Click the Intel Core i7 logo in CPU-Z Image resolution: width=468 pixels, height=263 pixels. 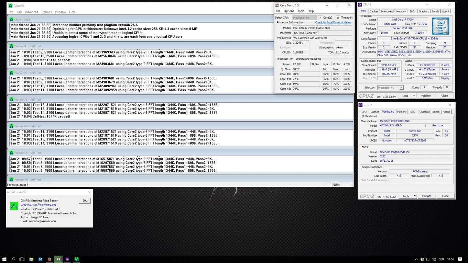tap(441, 26)
